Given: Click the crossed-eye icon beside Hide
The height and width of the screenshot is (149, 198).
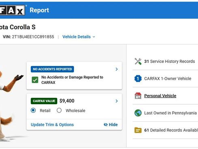Looking at the screenshot, I should pyautogui.click(x=105, y=125).
